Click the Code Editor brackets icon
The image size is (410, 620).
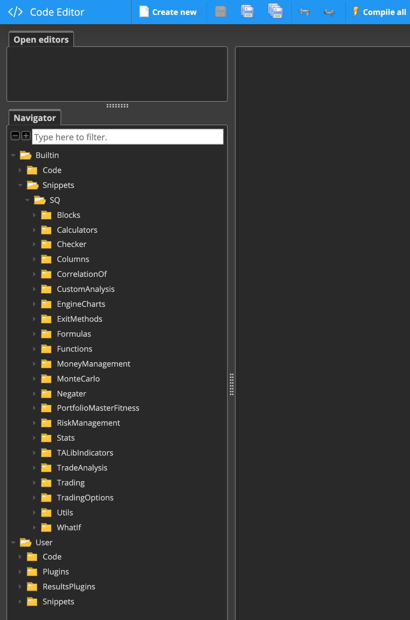(15, 12)
